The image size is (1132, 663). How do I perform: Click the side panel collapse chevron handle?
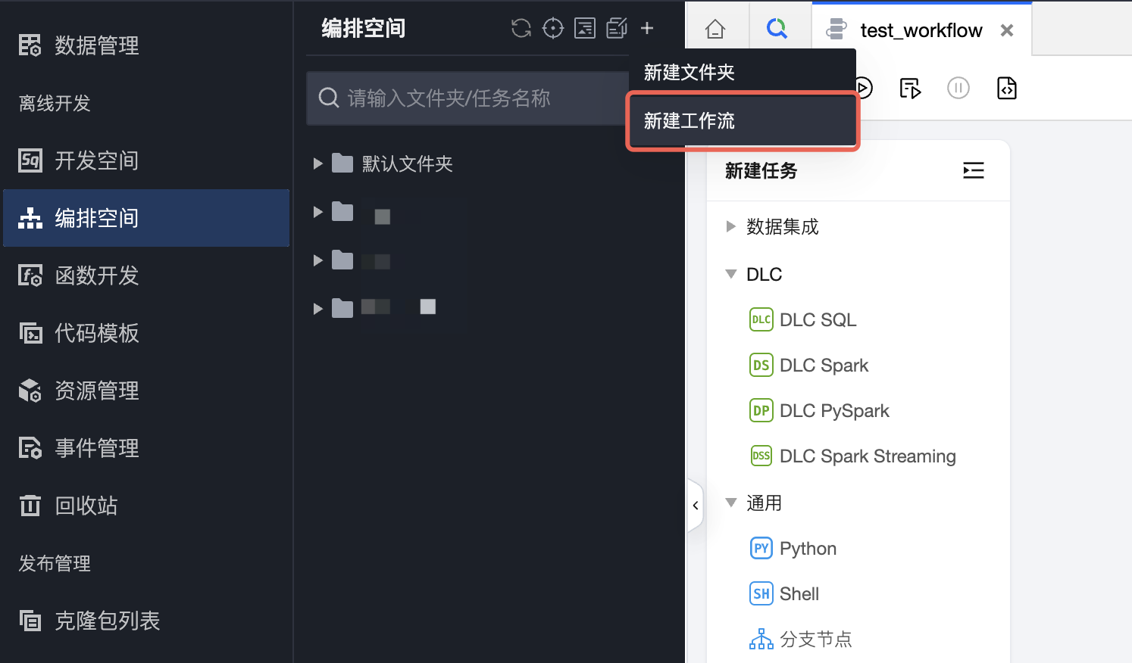(696, 506)
